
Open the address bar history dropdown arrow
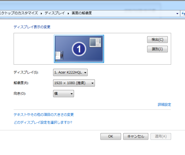click(177, 14)
